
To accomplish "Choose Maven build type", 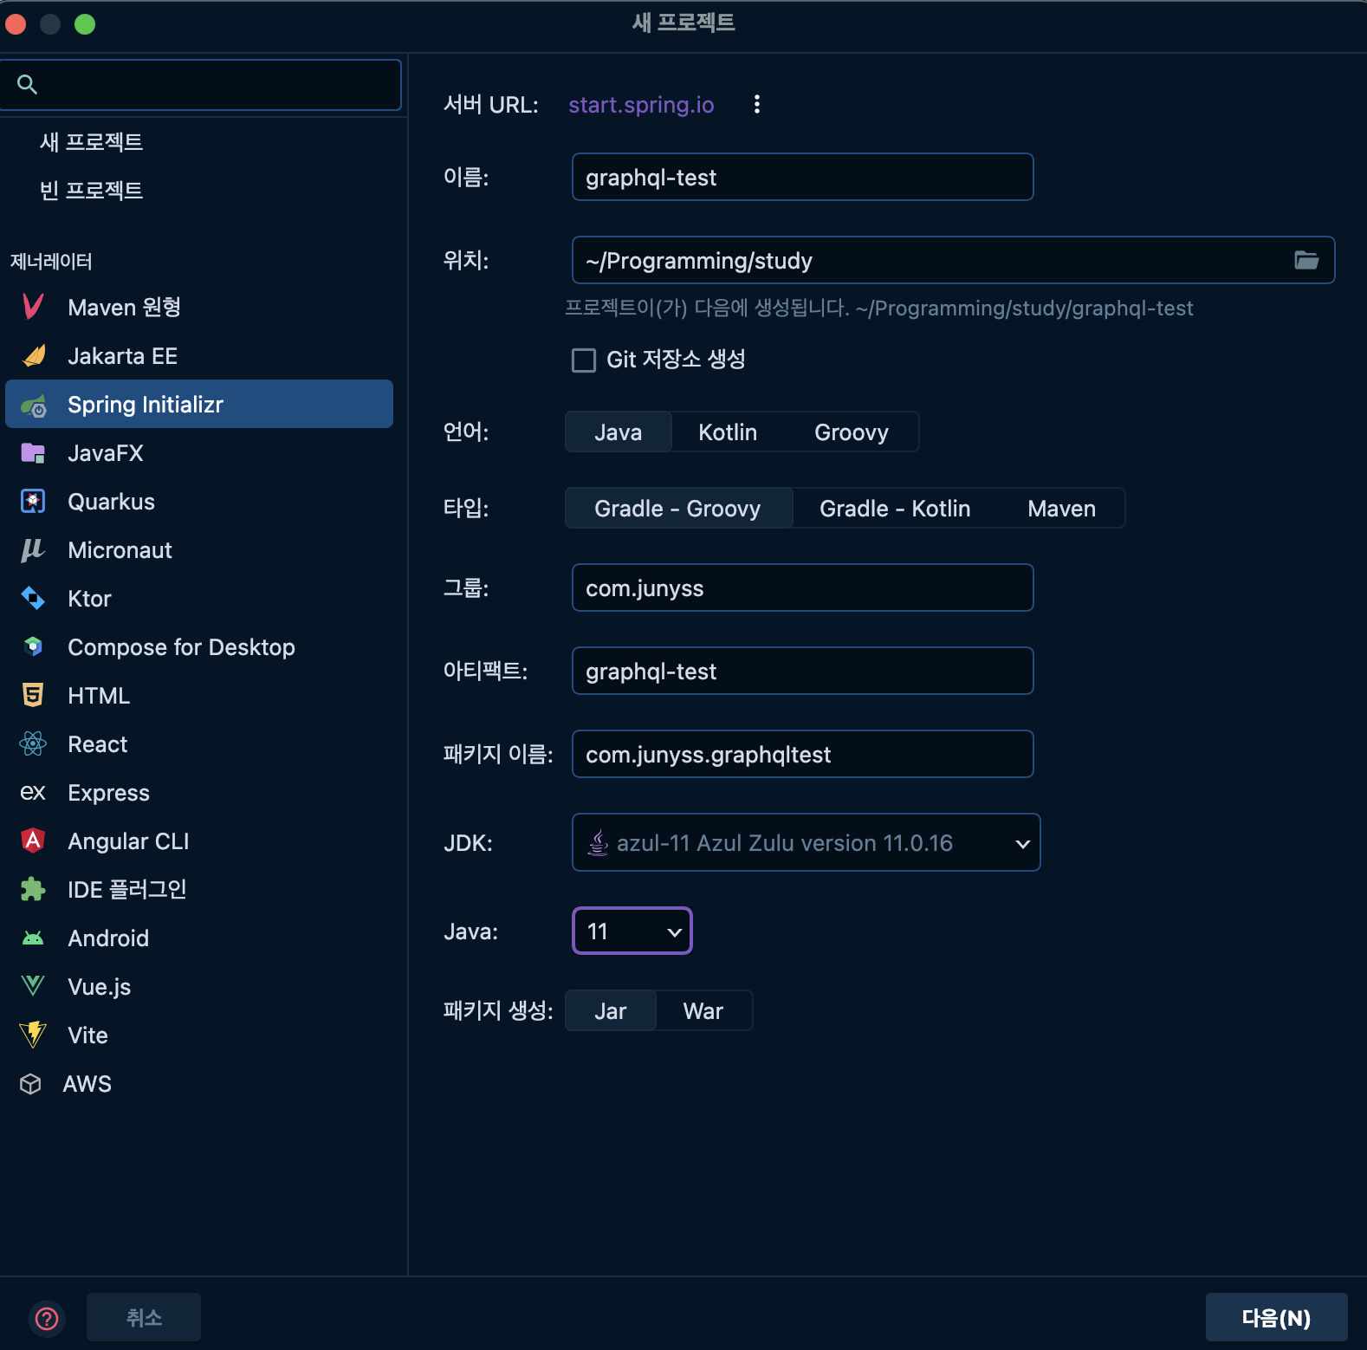I will 1062,508.
